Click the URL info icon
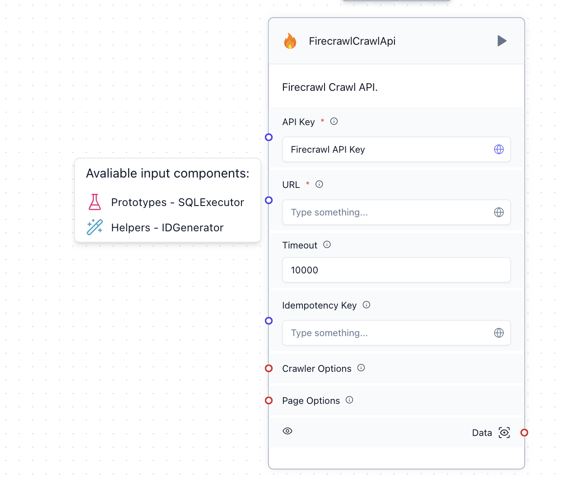566x487 pixels. (x=319, y=184)
